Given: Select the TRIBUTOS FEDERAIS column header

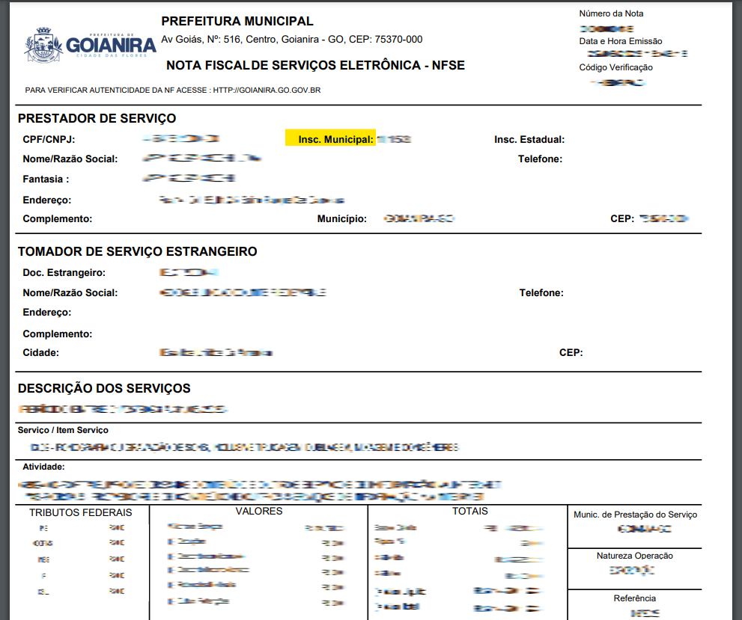Looking at the screenshot, I should click(x=81, y=512).
